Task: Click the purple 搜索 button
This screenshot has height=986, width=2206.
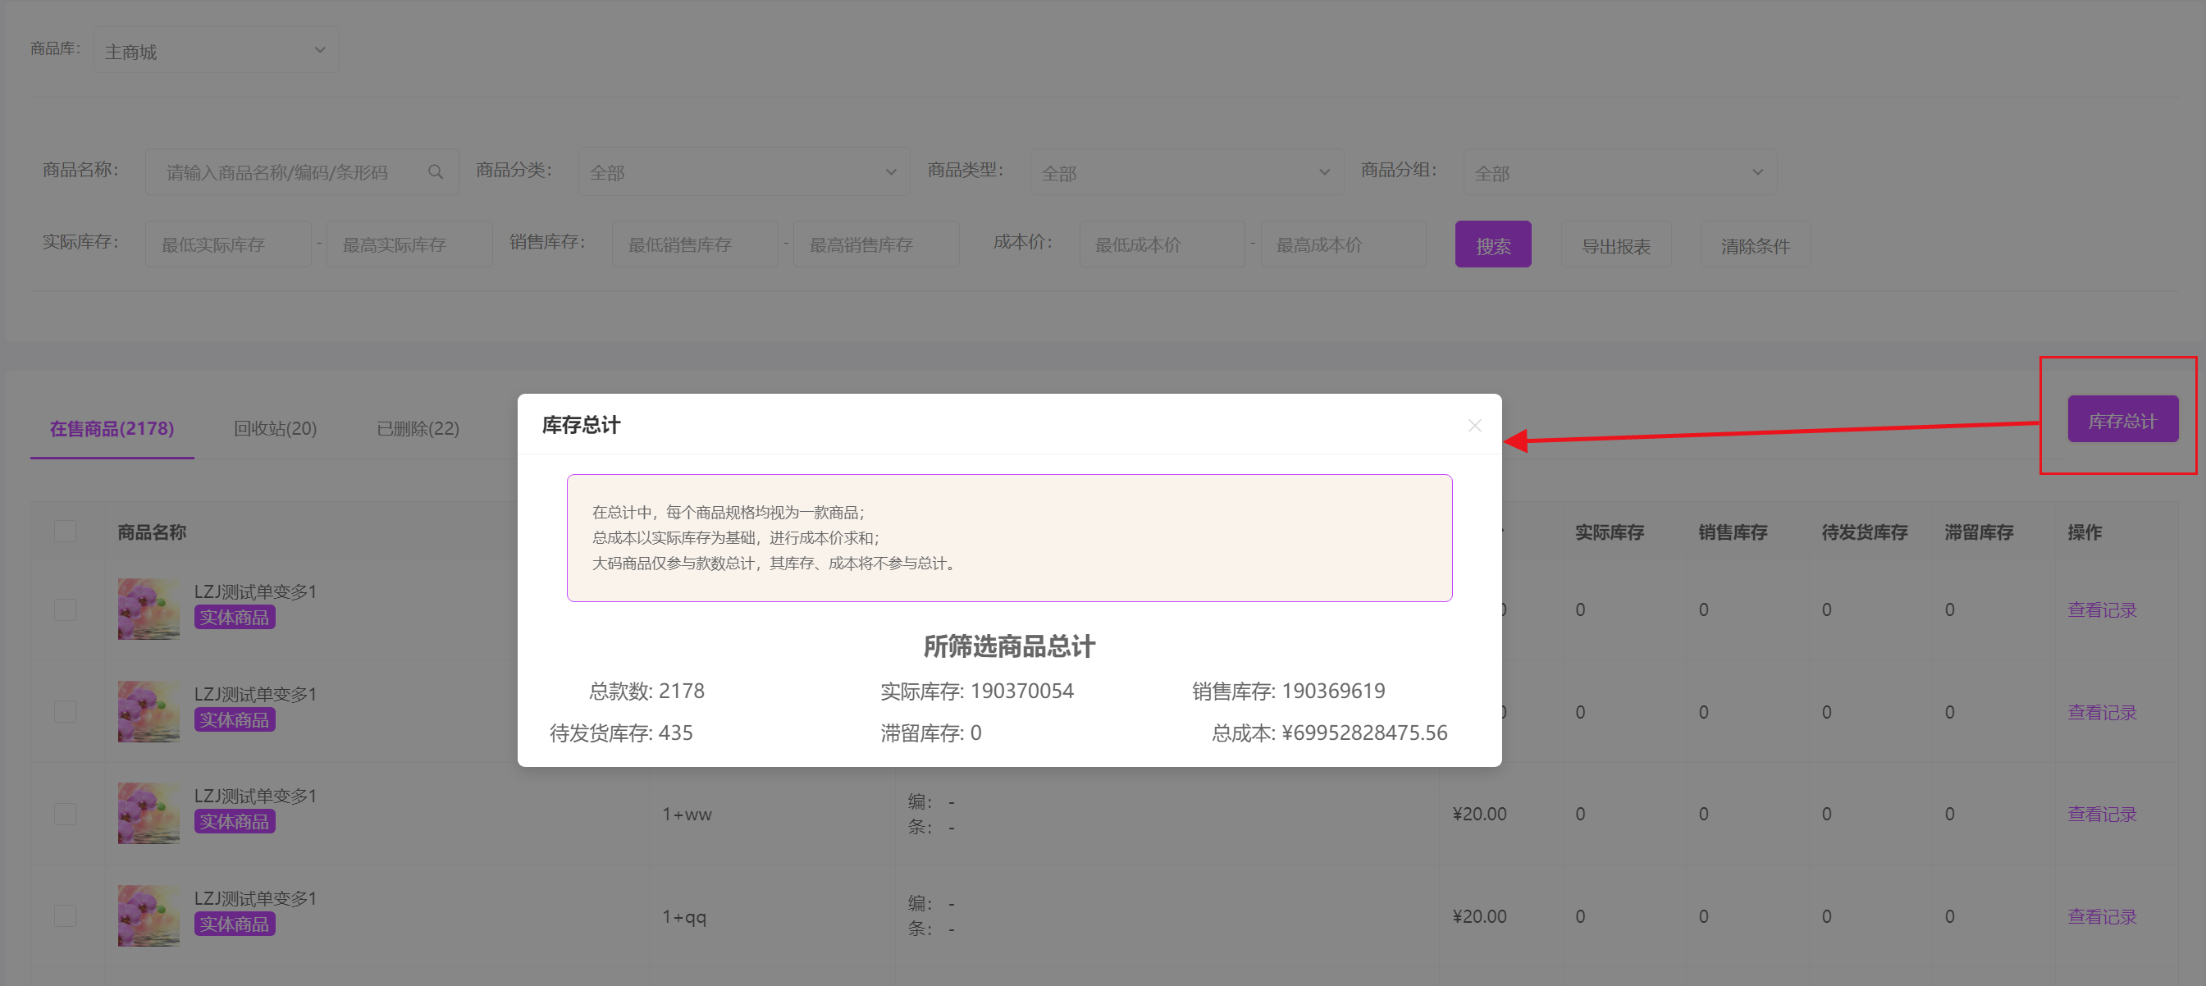Action: point(1492,245)
